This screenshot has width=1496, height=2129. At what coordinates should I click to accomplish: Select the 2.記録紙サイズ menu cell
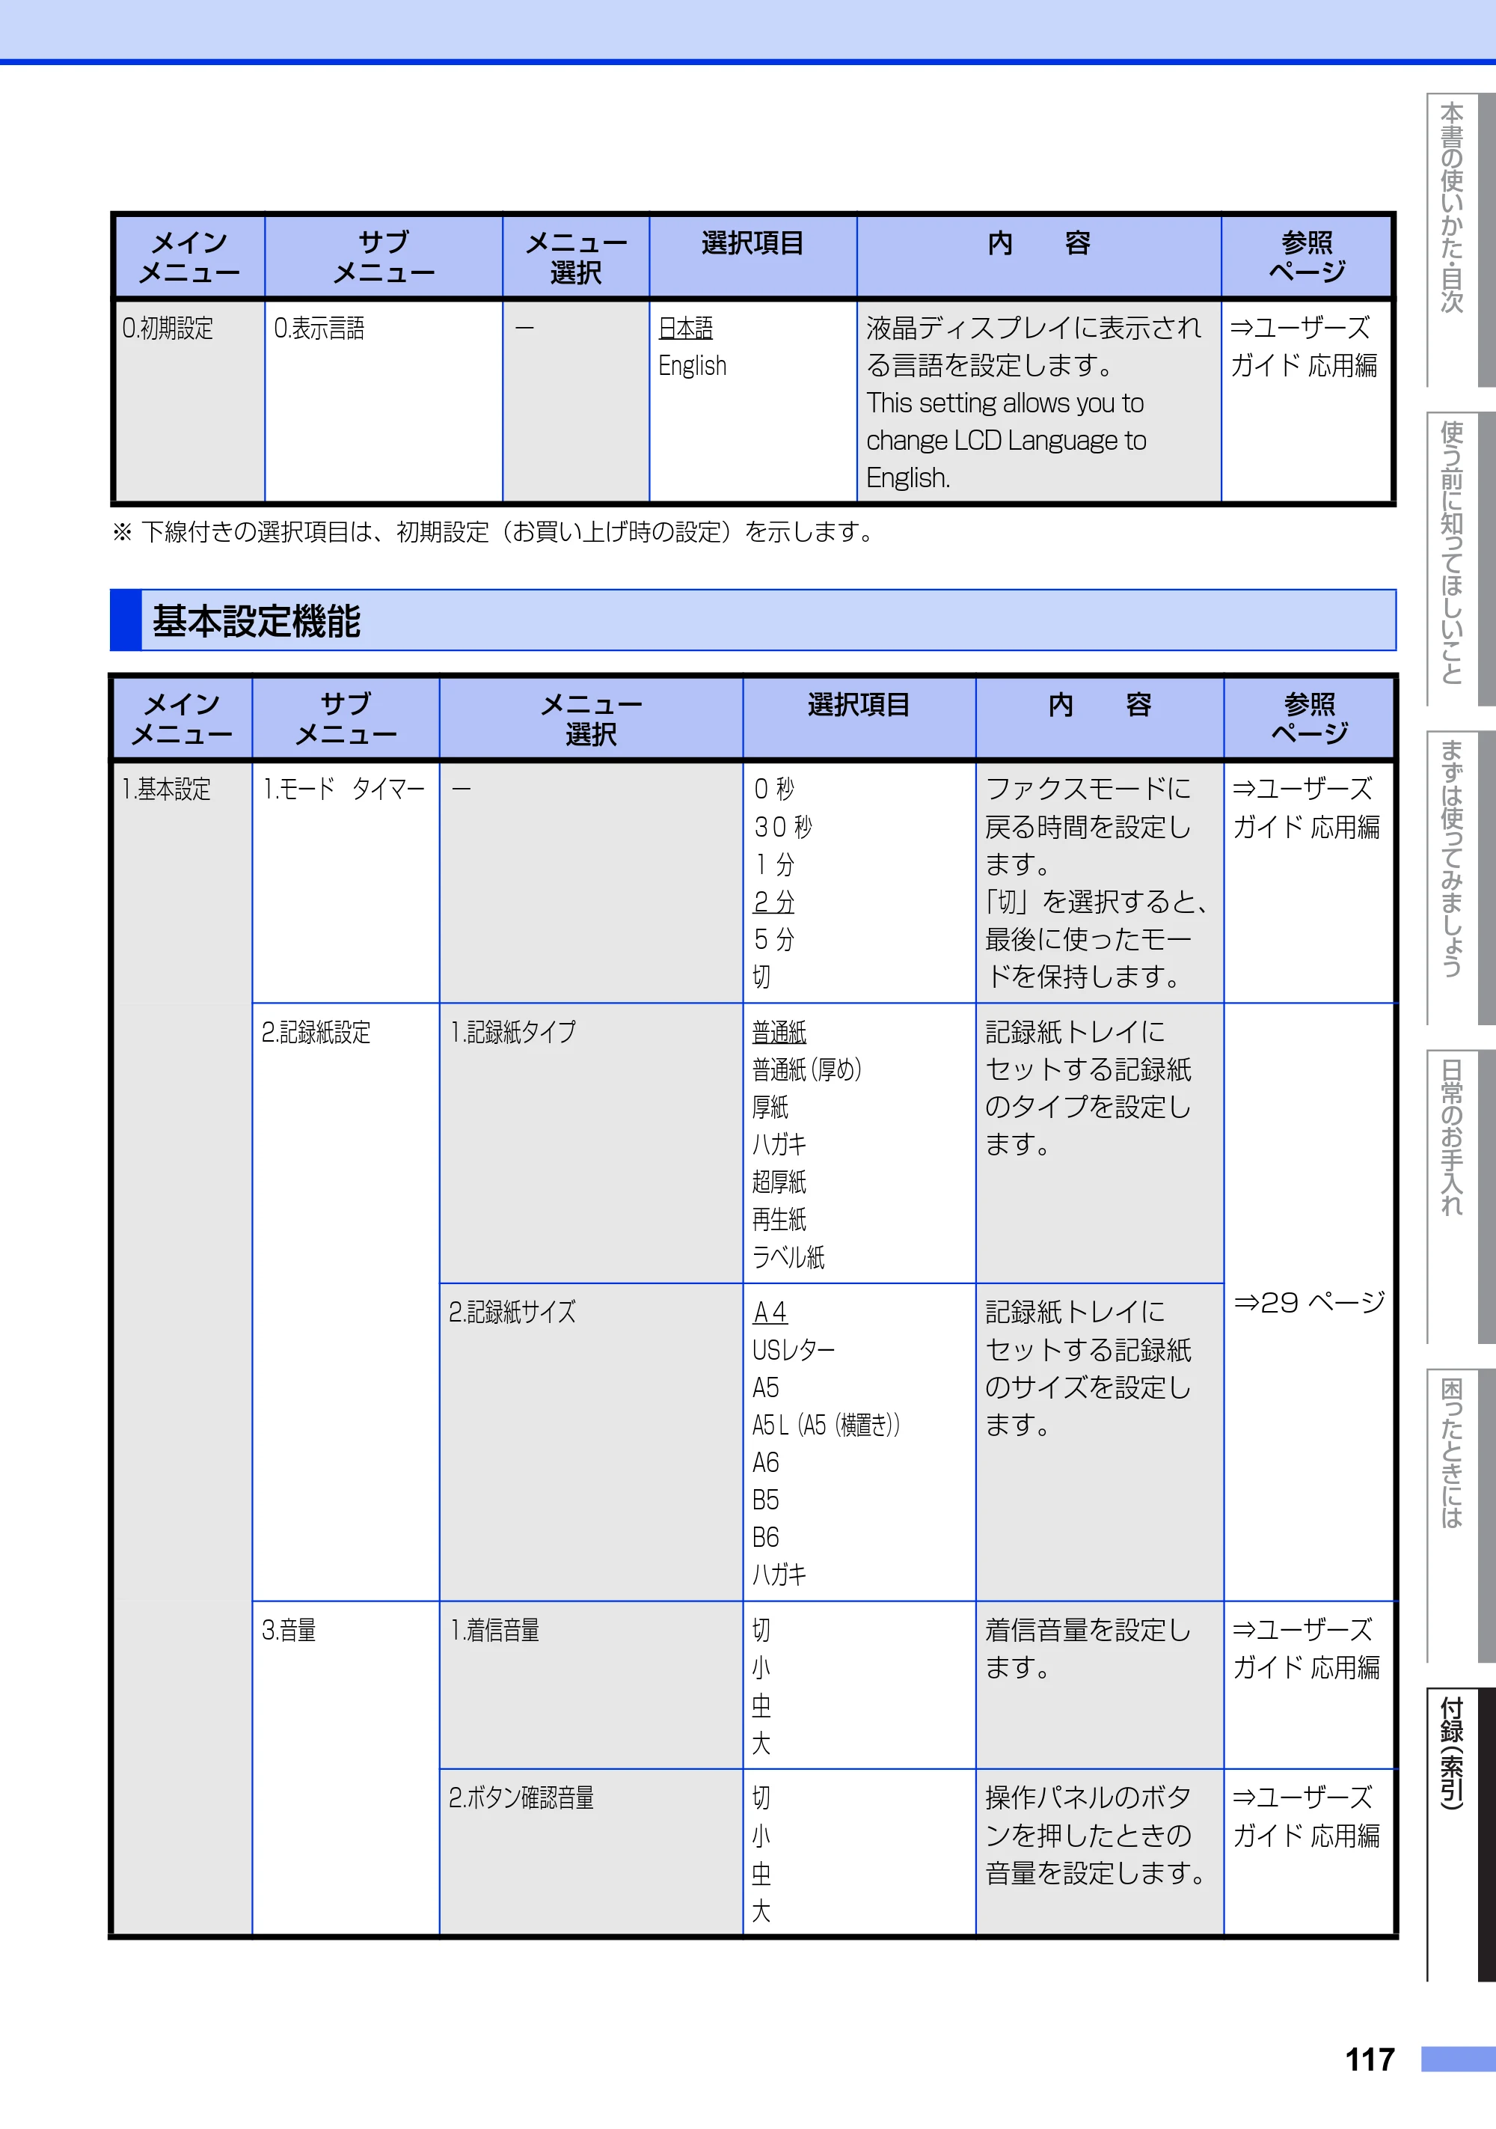point(590,1443)
